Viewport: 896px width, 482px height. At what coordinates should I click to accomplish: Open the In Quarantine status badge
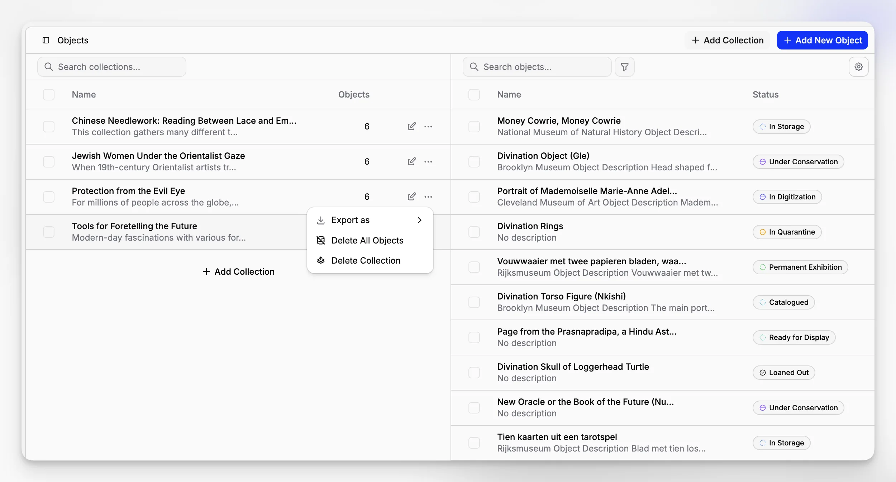tap(787, 232)
